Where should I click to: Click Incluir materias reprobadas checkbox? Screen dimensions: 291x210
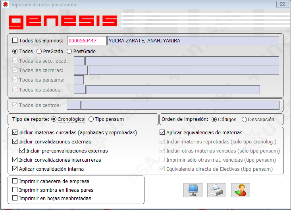click(162, 141)
